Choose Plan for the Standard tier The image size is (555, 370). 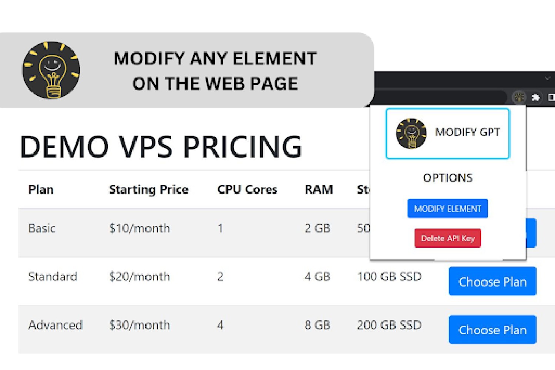[492, 282]
